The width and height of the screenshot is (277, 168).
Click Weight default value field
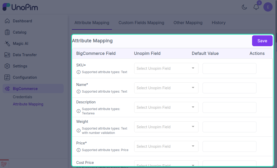(230, 127)
